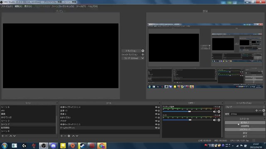The height and width of the screenshot is (149, 266).
Task: Toggle lock on ゲームキャプチャ source
Action: [x=159, y=128]
